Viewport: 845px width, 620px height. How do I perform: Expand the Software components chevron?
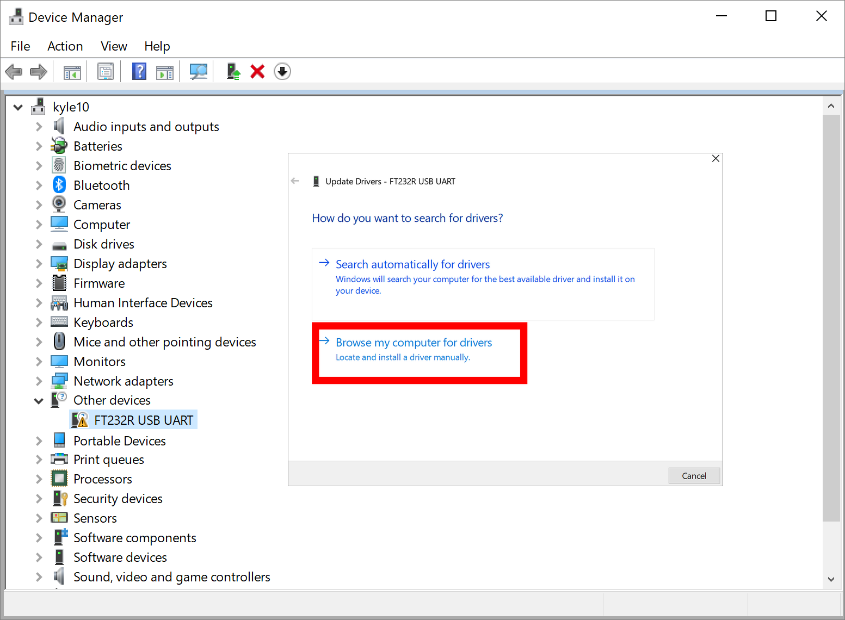click(x=39, y=538)
